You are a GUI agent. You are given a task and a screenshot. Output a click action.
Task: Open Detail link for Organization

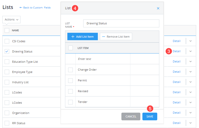point(176,113)
